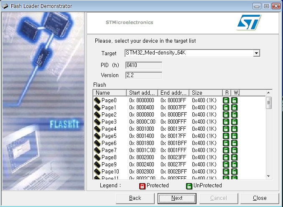Go to the Back step
The height and width of the screenshot is (207, 283).
point(135,198)
